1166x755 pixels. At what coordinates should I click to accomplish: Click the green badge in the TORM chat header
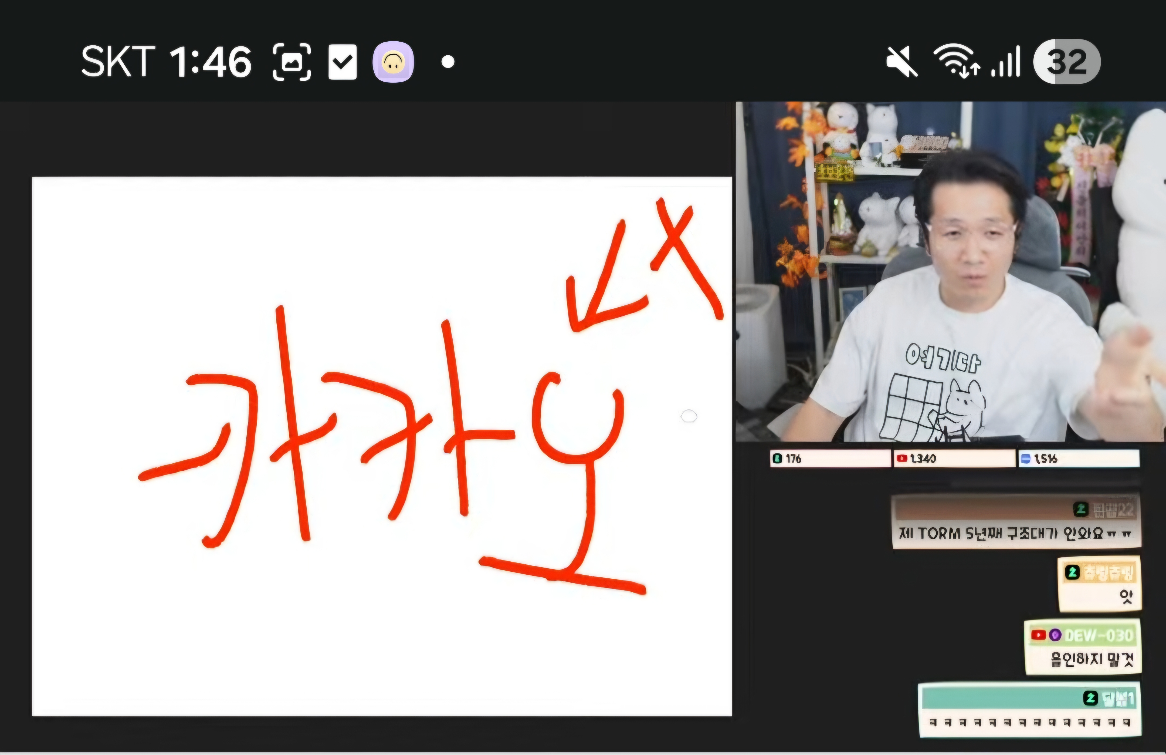pos(1081,509)
